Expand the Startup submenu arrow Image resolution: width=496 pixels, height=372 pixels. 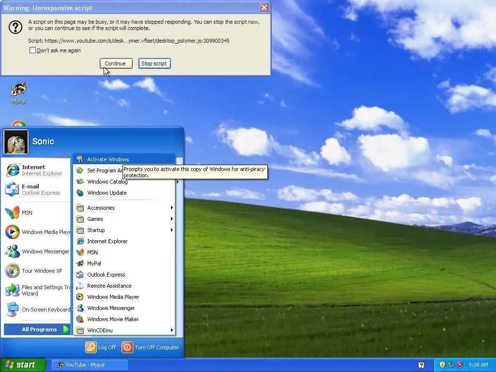pyautogui.click(x=172, y=230)
